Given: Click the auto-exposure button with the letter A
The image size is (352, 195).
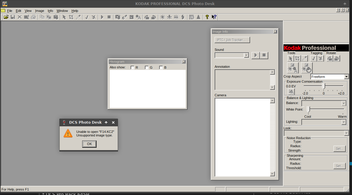Looking at the screenshot, I should (x=293, y=68).
